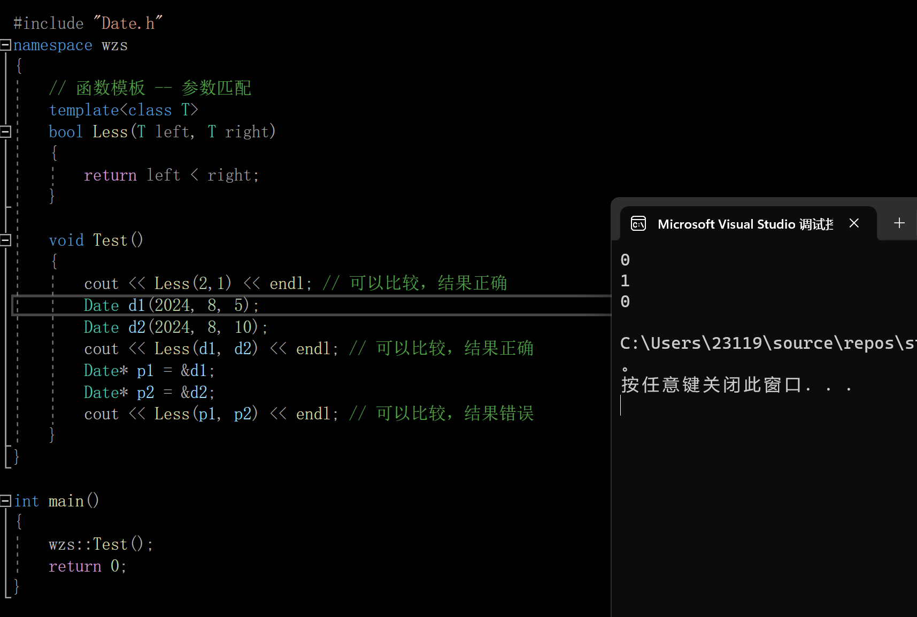This screenshot has width=917, height=617.
Task: Click the first output line '0' in console
Action: pyautogui.click(x=625, y=260)
